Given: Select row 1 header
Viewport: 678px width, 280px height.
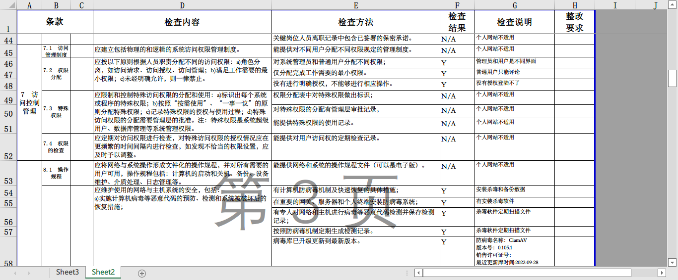Looking at the screenshot, I should pos(8,22).
